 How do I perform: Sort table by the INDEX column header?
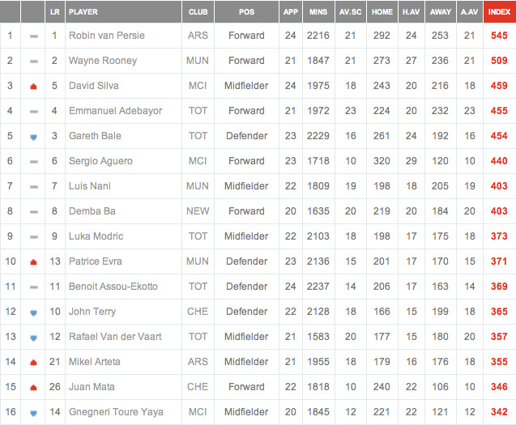click(500, 12)
